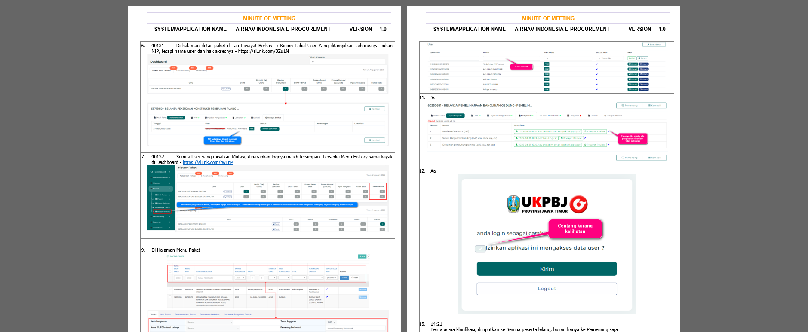Click the Kembali button beside the BELANJA PEKERJAAN KONSTRUKSI title
The width and height of the screenshot is (808, 332).
[375, 109]
